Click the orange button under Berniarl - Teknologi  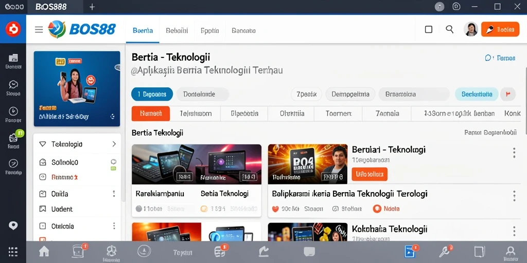pyautogui.click(x=370, y=175)
